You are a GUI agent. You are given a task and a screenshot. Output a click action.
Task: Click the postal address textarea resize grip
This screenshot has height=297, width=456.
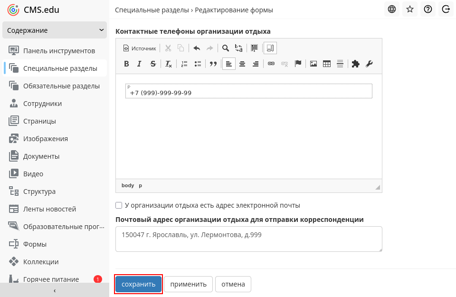(x=380, y=249)
